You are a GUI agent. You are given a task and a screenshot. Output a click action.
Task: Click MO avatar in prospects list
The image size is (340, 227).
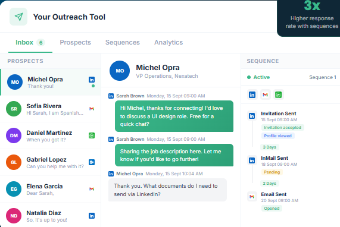pos(15,82)
